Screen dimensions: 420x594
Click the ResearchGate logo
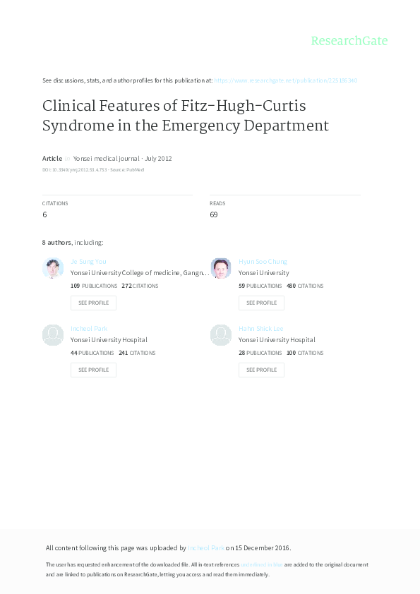[349, 41]
